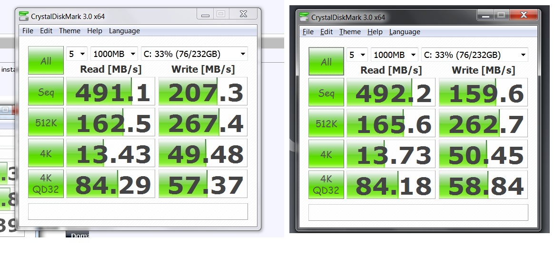Expand test count dropdown in right window

[x=357, y=55]
